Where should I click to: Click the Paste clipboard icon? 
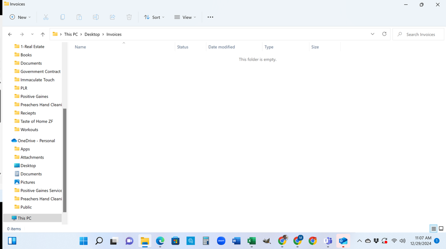(79, 17)
